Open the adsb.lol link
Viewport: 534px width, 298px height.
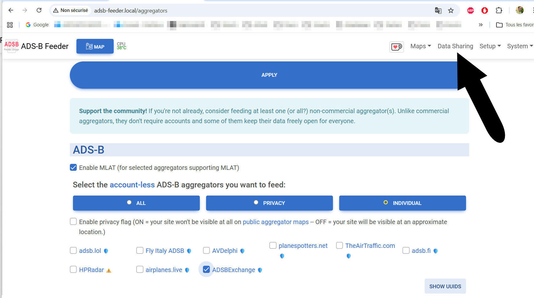(x=90, y=251)
